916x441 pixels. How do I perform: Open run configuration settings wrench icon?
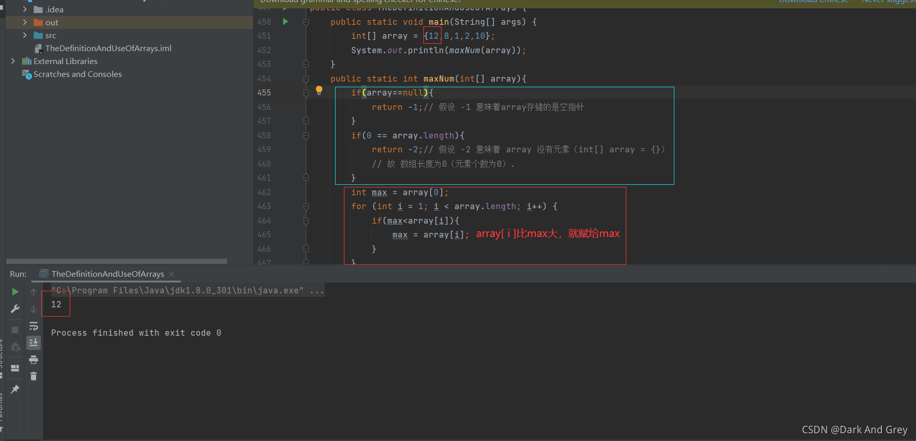coord(15,309)
